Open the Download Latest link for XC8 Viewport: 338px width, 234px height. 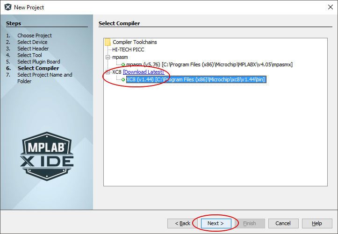(144, 72)
